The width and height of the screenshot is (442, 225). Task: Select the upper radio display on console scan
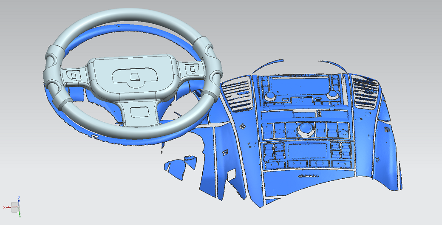pyautogui.click(x=300, y=85)
